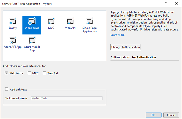Image resolution: width=182 pixels, height=119 pixels.
Task: Confirm the dialog with OK
Action: 153,115
